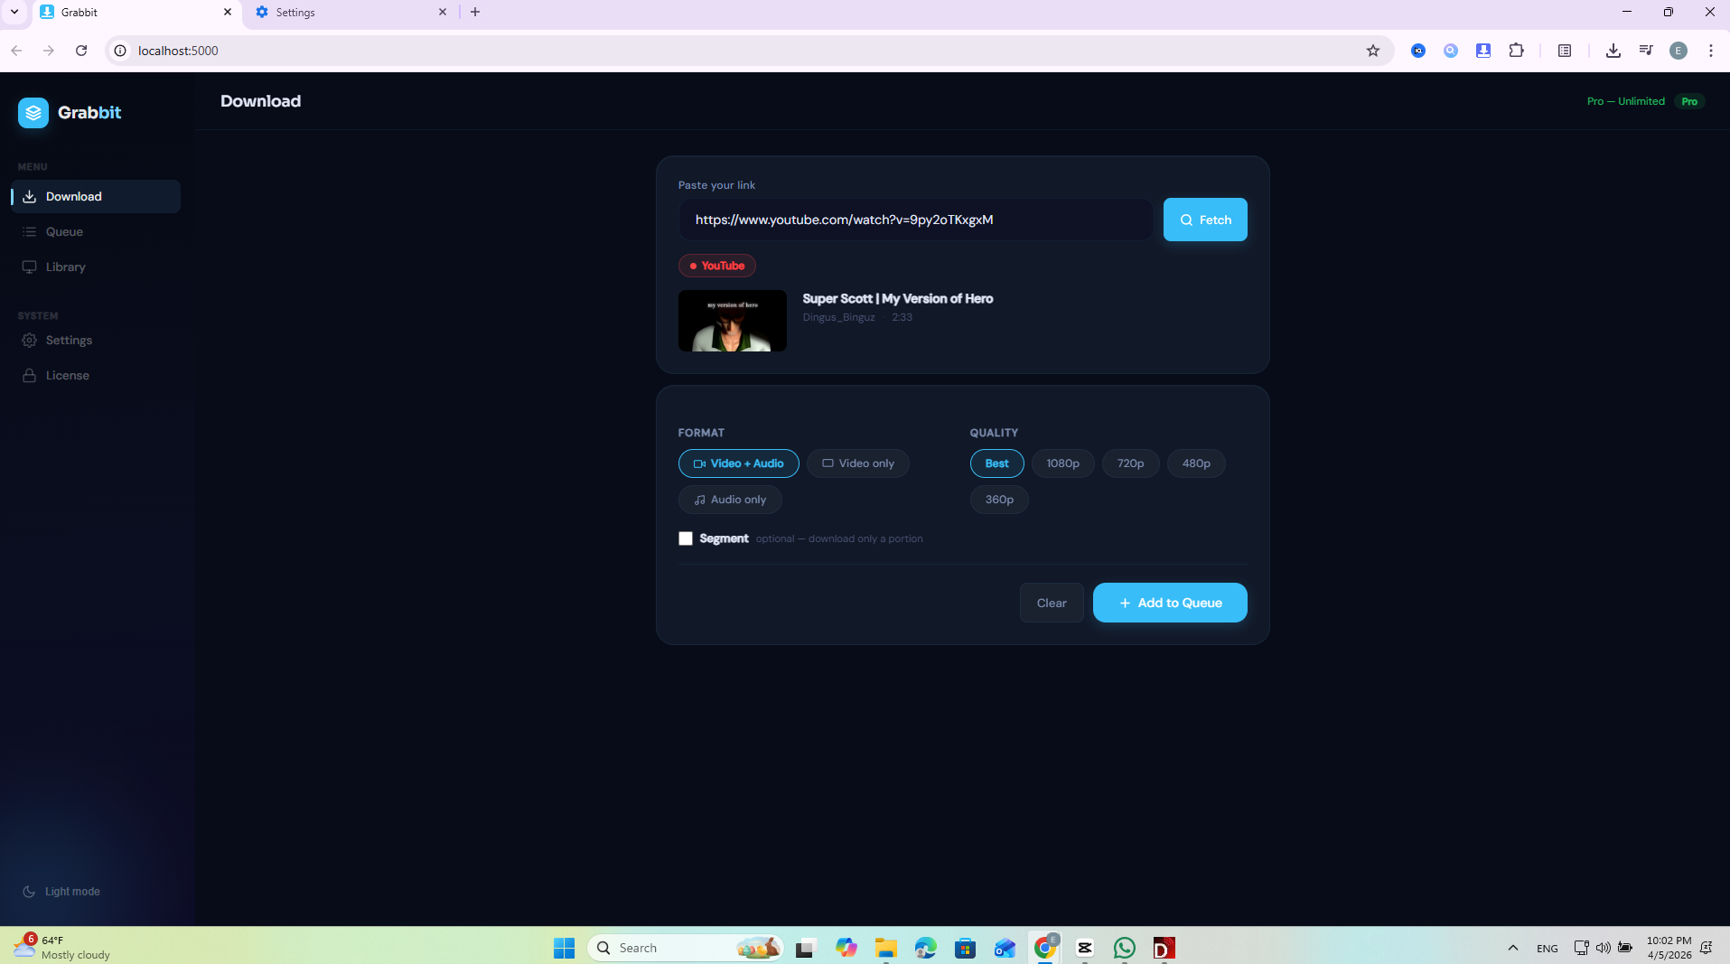Go back in browser history
1730x964 pixels.
(16, 51)
